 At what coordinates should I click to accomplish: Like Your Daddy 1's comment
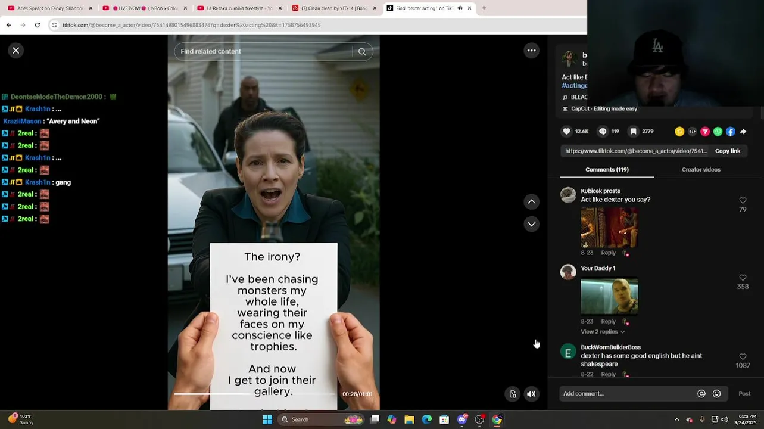pyautogui.click(x=743, y=278)
